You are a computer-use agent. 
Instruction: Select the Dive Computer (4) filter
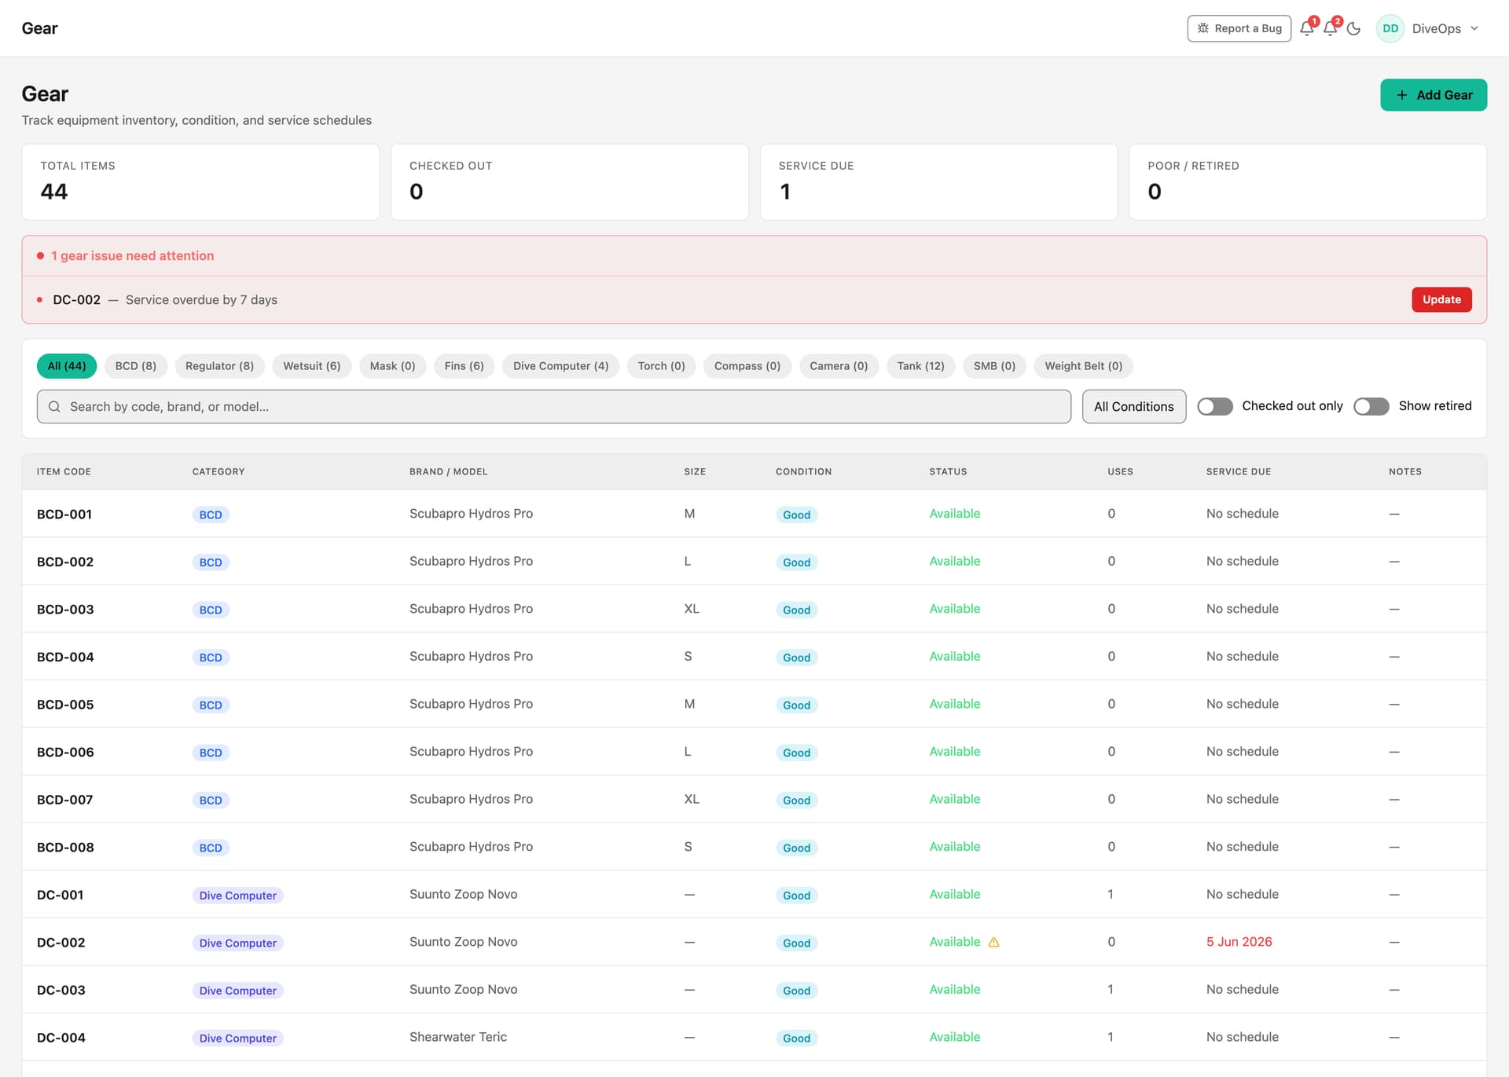560,366
